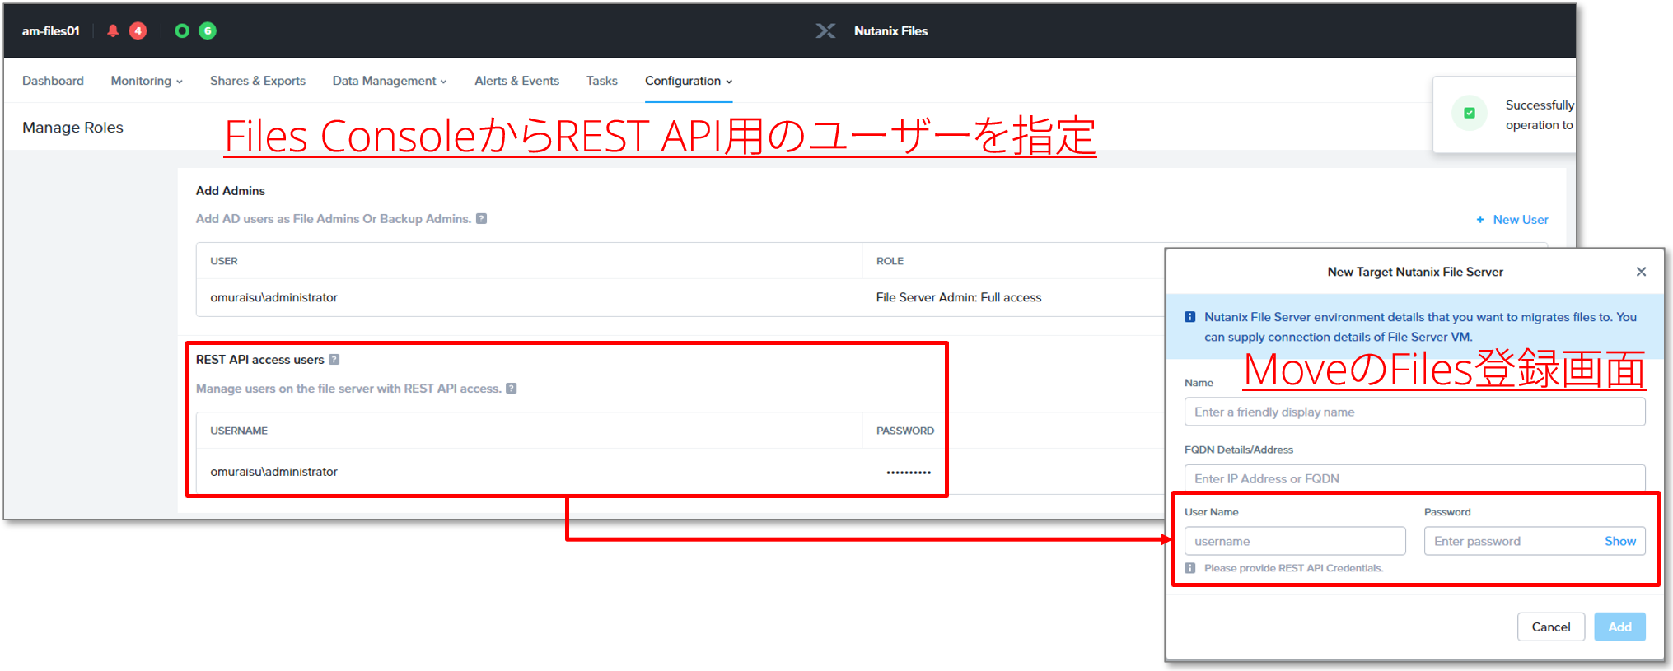Show the password in the dialog
The width and height of the screenshot is (1673, 671).
[x=1620, y=542]
